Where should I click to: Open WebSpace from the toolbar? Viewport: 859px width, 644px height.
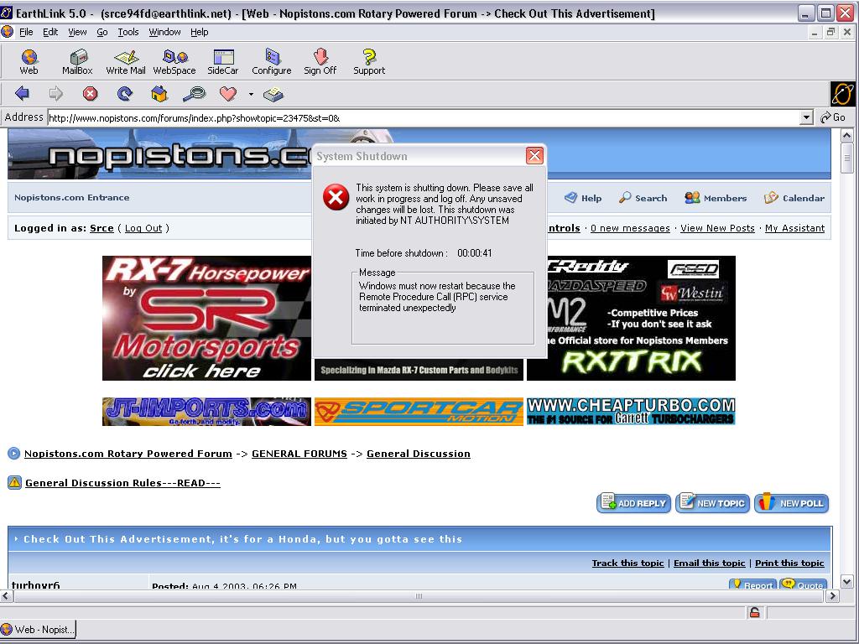174,61
